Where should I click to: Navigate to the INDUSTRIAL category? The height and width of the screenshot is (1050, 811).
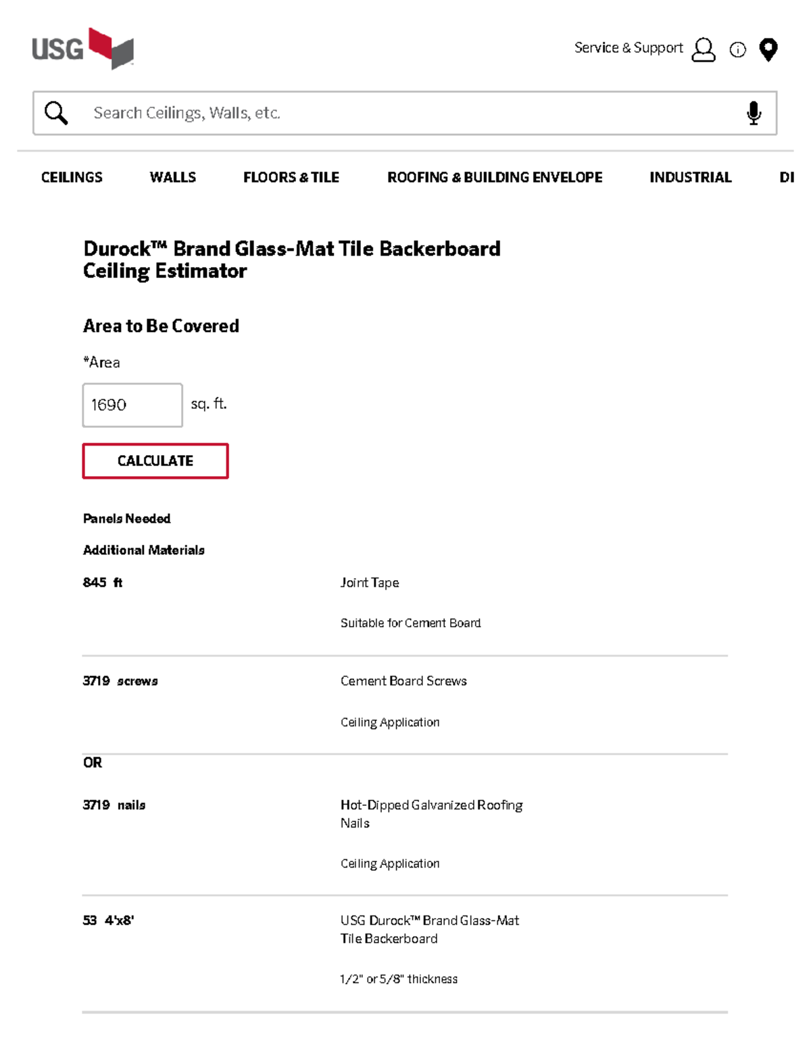click(x=691, y=177)
